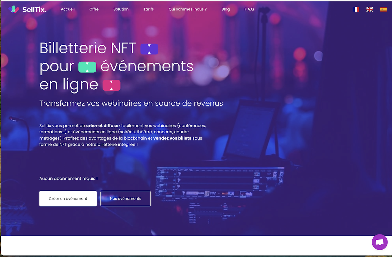Open the Accueil menu item
The height and width of the screenshot is (257, 392).
pyautogui.click(x=67, y=9)
